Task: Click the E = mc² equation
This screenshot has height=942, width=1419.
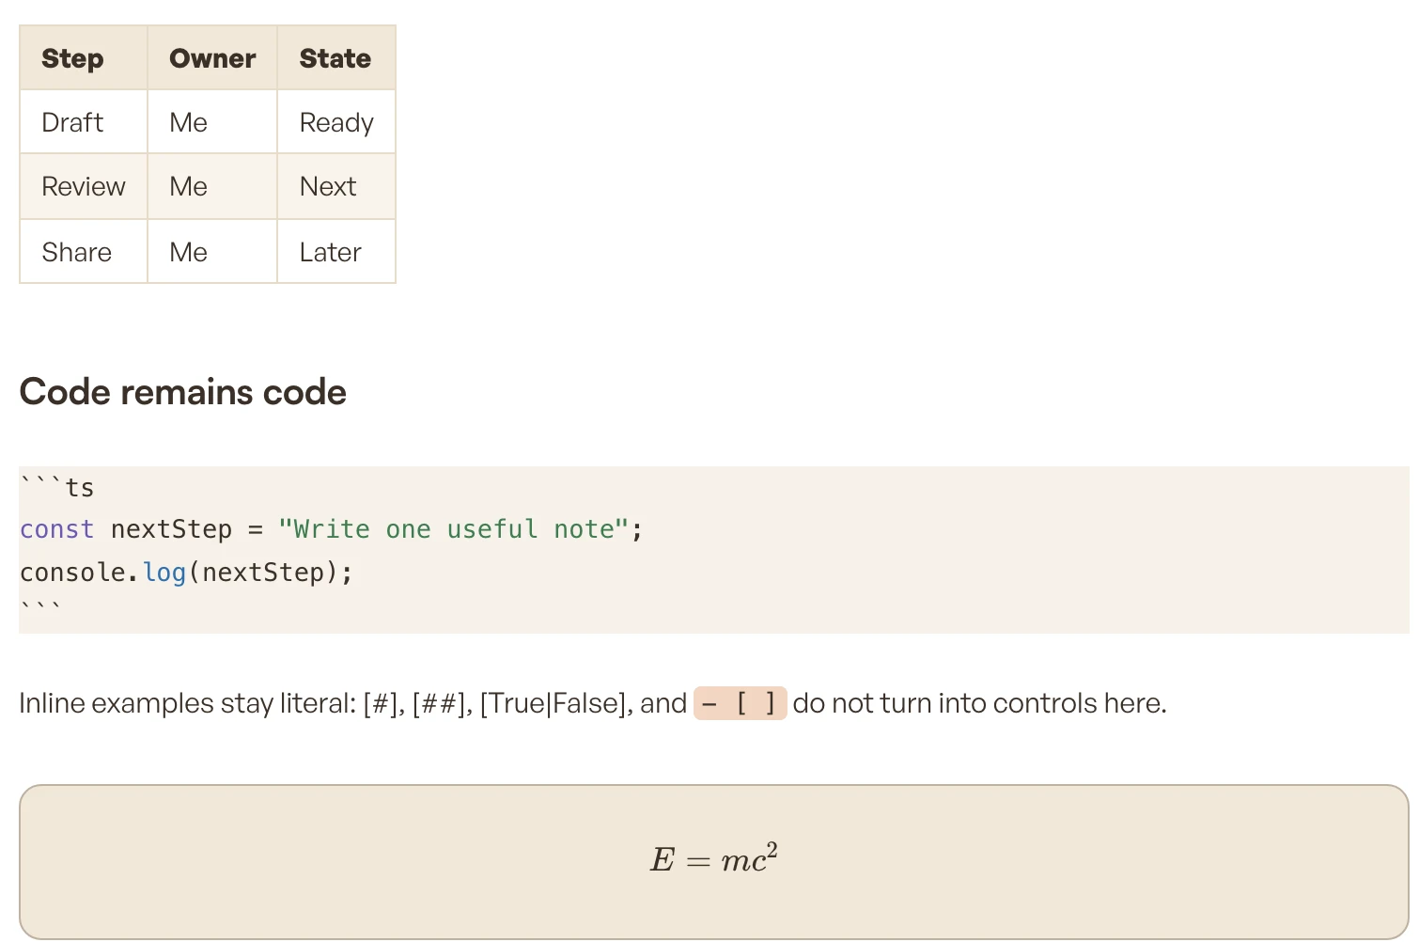Action: pos(714,858)
